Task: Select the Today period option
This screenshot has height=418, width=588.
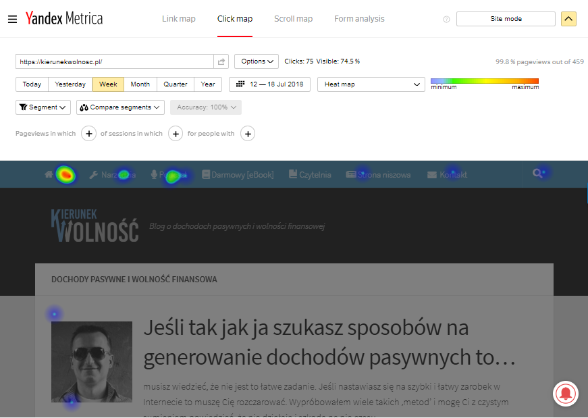Action: [x=32, y=84]
